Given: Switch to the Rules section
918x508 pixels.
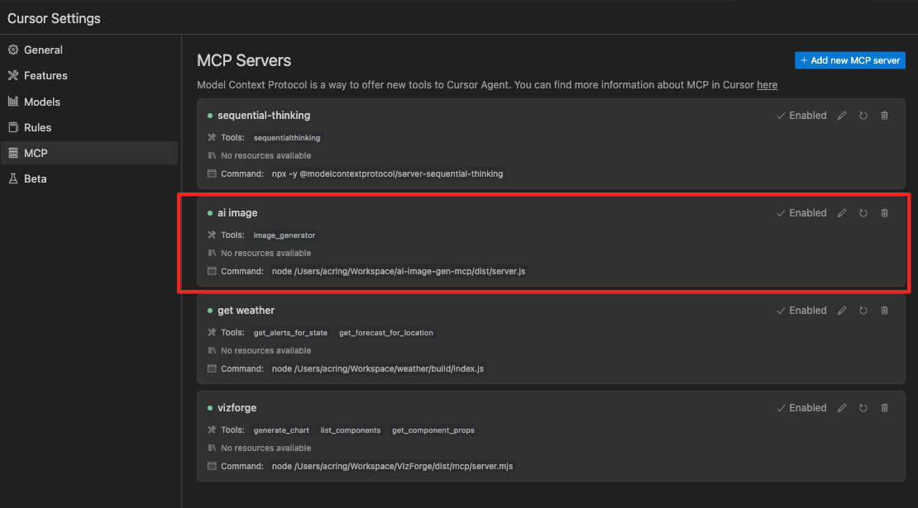Looking at the screenshot, I should (x=37, y=128).
